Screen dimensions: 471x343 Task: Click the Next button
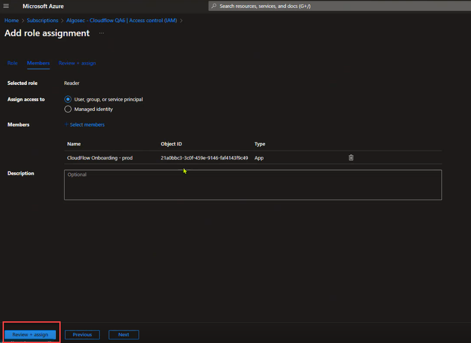[124, 335]
